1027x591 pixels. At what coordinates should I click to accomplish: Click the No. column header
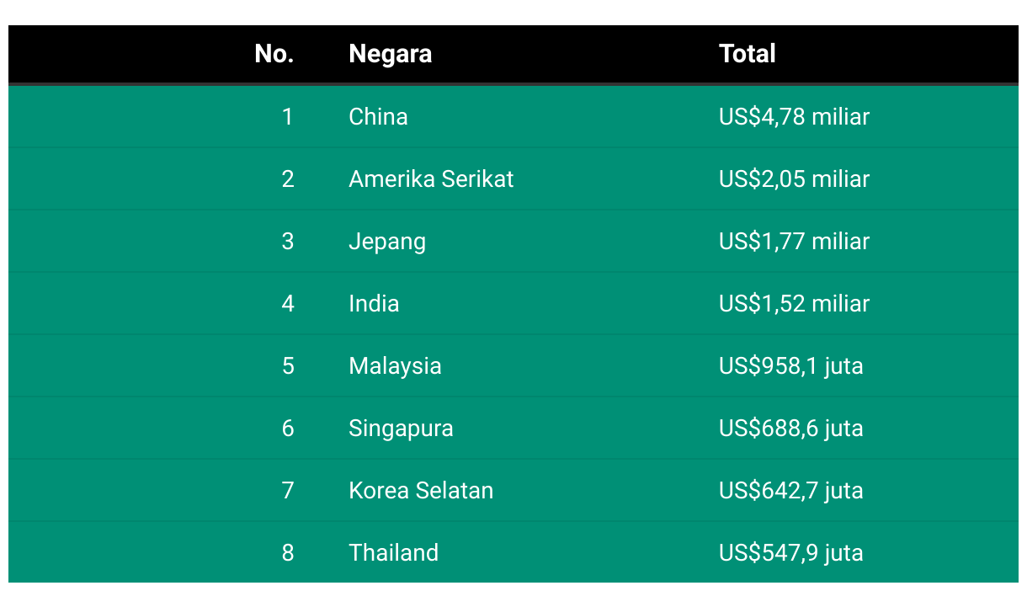click(274, 54)
